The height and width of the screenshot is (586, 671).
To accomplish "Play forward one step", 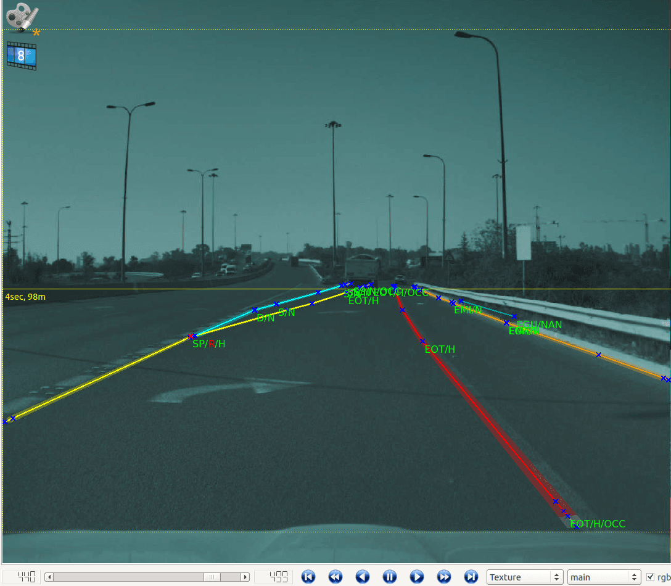I will point(417,577).
